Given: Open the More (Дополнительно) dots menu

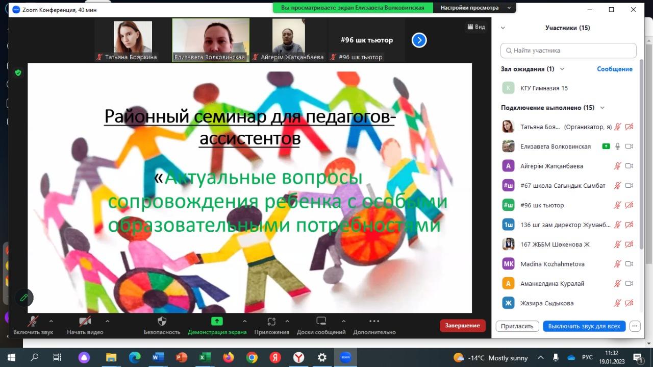Looking at the screenshot, I should point(374,322).
